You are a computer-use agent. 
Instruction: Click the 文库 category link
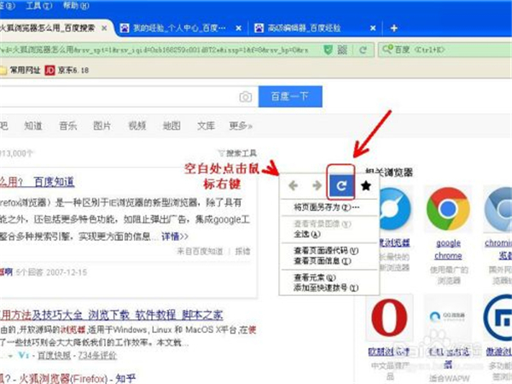[206, 125]
